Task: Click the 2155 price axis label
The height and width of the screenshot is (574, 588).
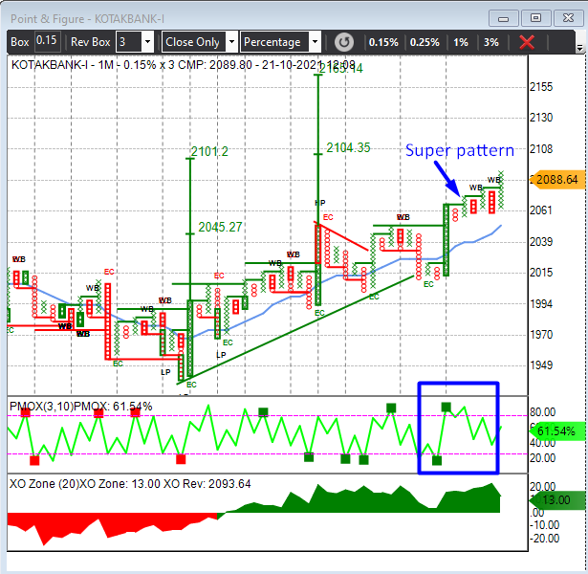Action: click(541, 87)
